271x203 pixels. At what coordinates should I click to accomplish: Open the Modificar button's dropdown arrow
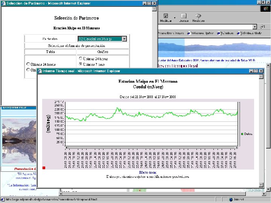[x=175, y=18]
